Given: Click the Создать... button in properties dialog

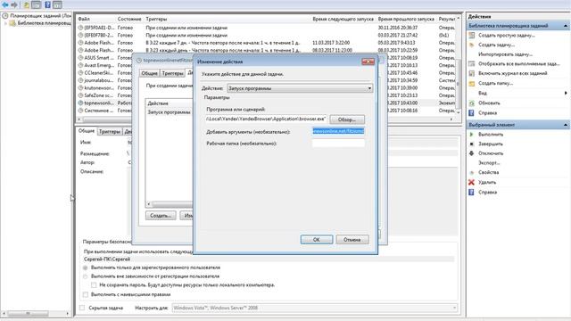Looking at the screenshot, I should click(161, 216).
